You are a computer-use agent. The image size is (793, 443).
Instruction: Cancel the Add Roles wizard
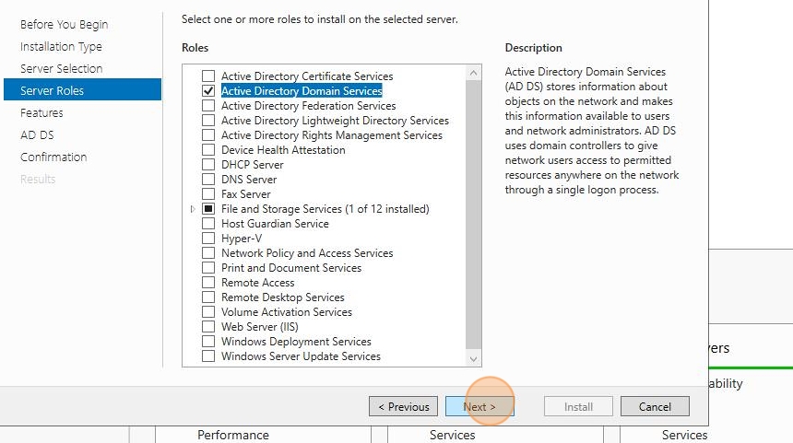point(655,407)
